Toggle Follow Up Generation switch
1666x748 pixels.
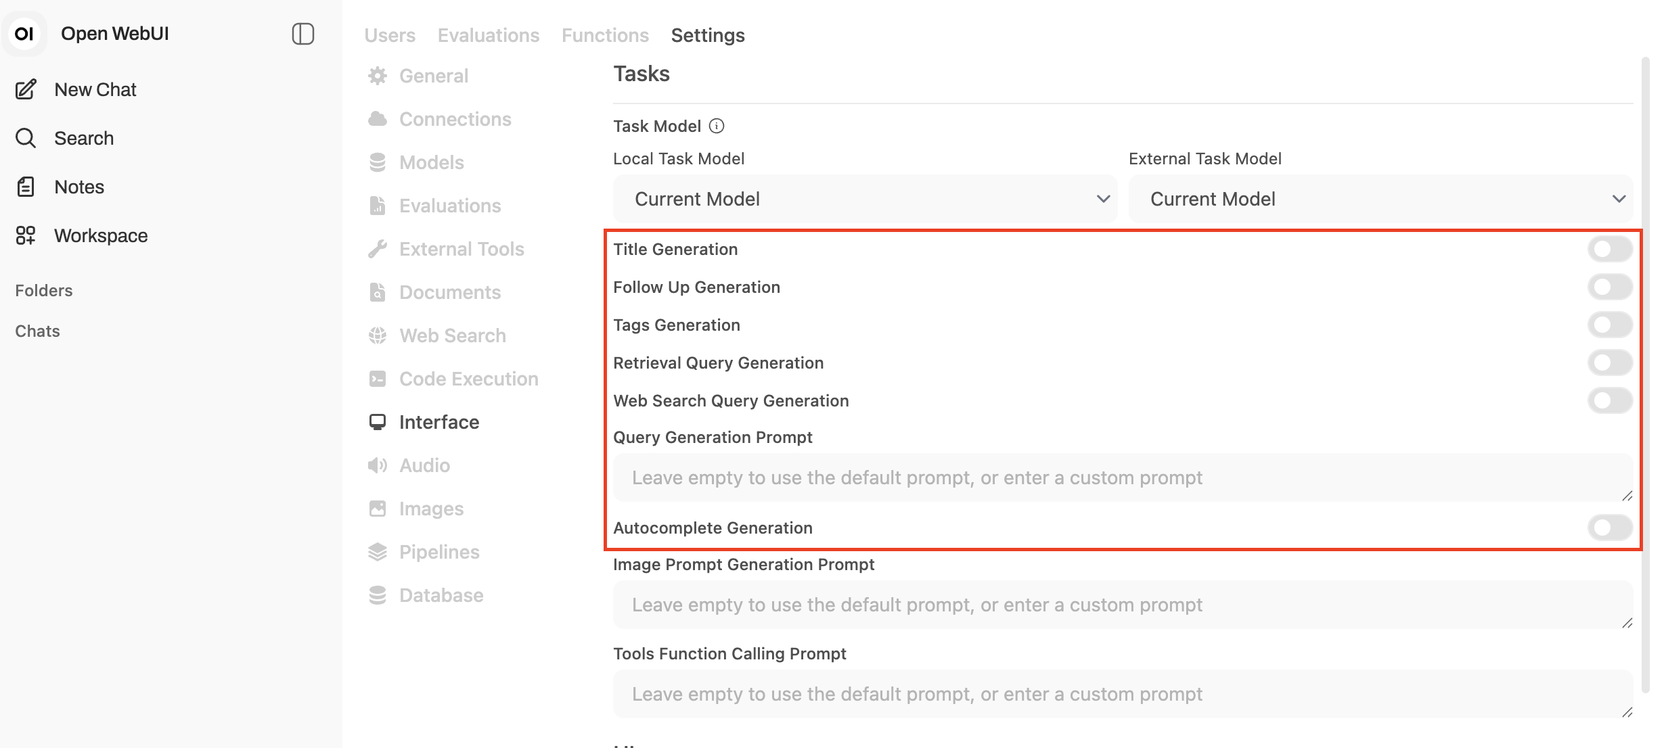click(x=1610, y=287)
